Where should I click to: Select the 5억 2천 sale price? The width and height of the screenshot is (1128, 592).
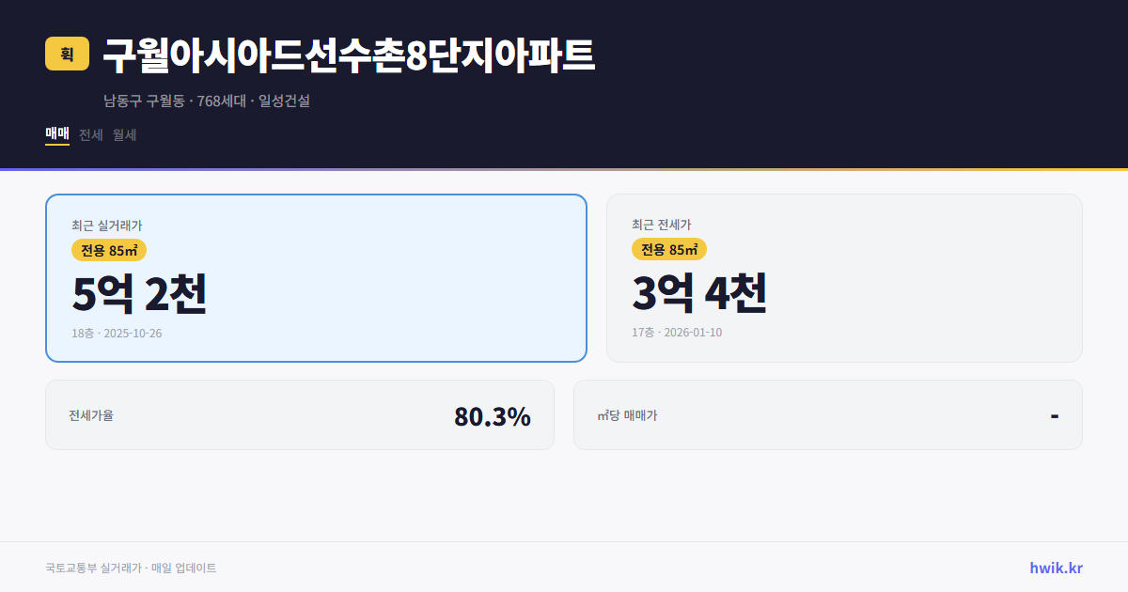click(139, 295)
